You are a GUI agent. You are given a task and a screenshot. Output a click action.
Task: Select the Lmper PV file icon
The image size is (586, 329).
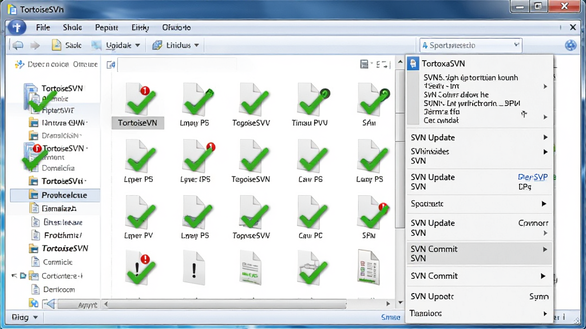[138, 218]
